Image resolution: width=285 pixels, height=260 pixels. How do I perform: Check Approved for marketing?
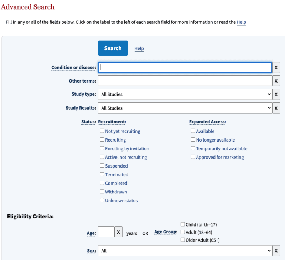tap(193, 156)
